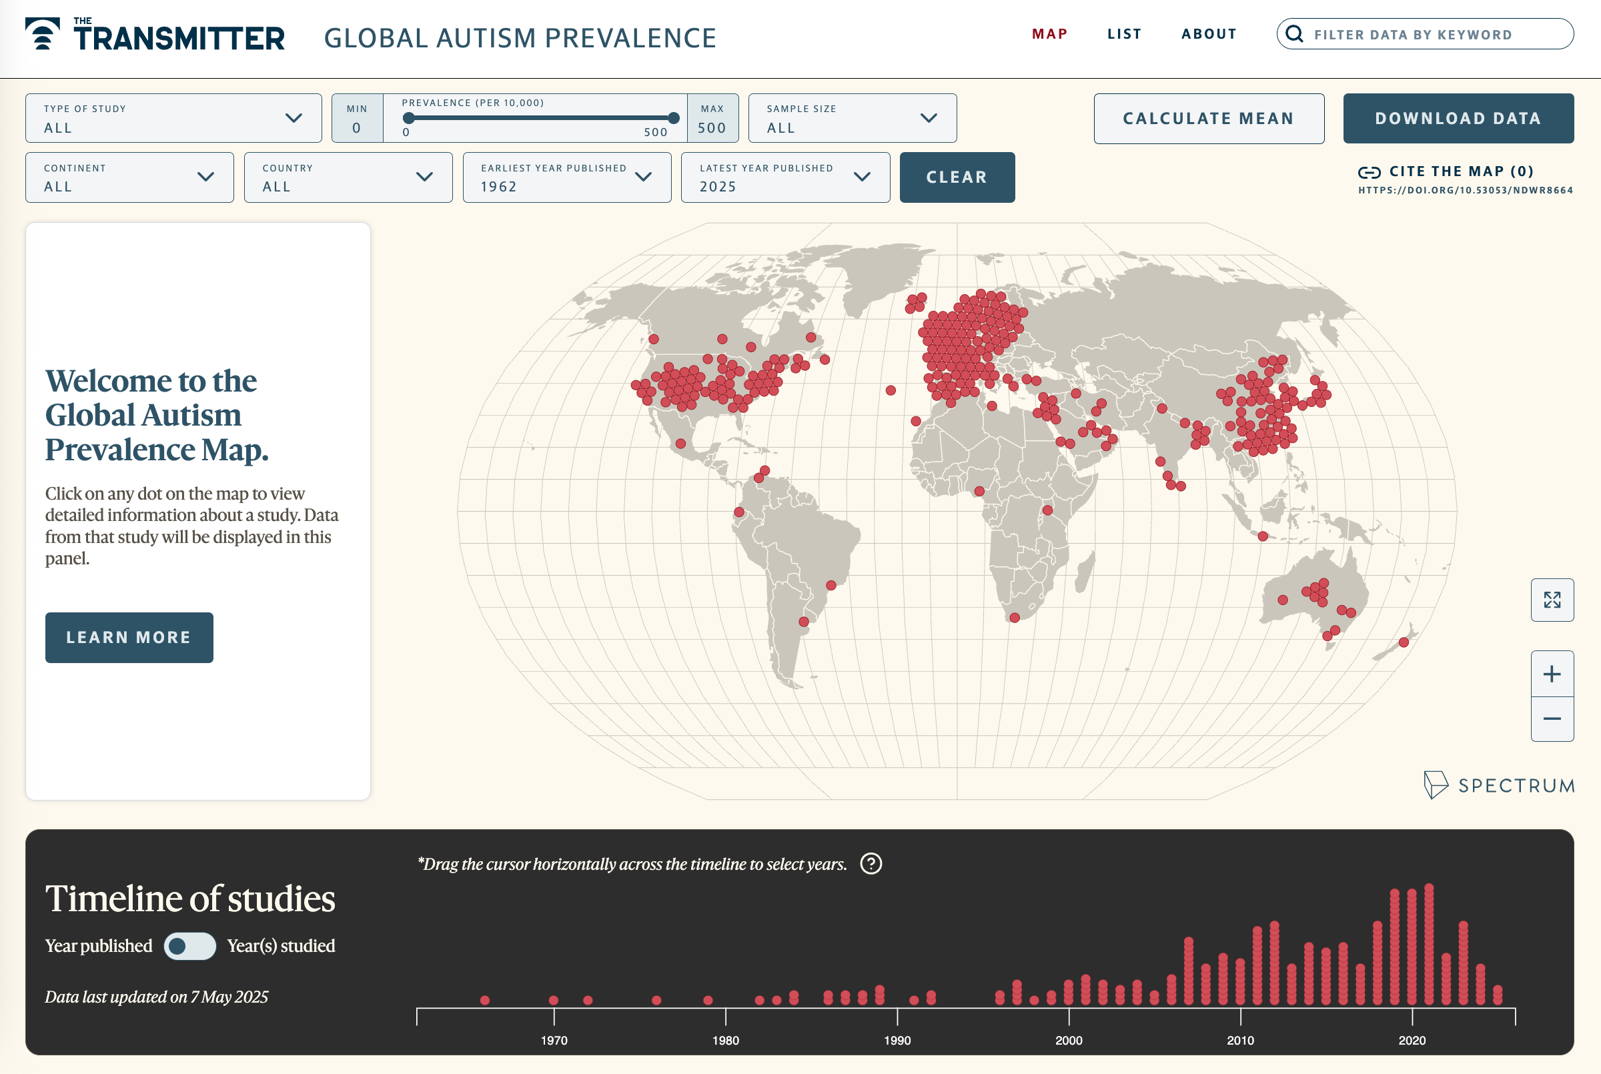This screenshot has height=1074, width=1601.
Task: Click the search magnifier icon
Action: coord(1293,33)
